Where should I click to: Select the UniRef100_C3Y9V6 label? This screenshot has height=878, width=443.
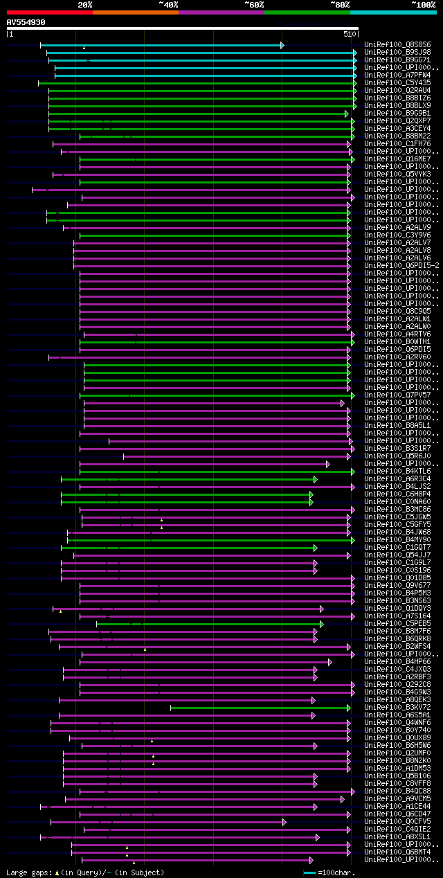[398, 235]
